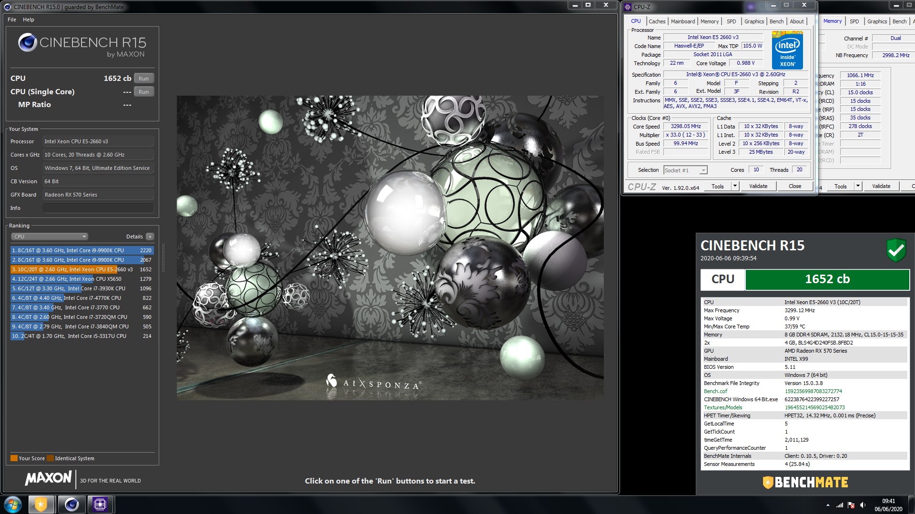Click the volume speaker tray icon
Image resolution: width=915 pixels, height=514 pixels.
coord(863,505)
